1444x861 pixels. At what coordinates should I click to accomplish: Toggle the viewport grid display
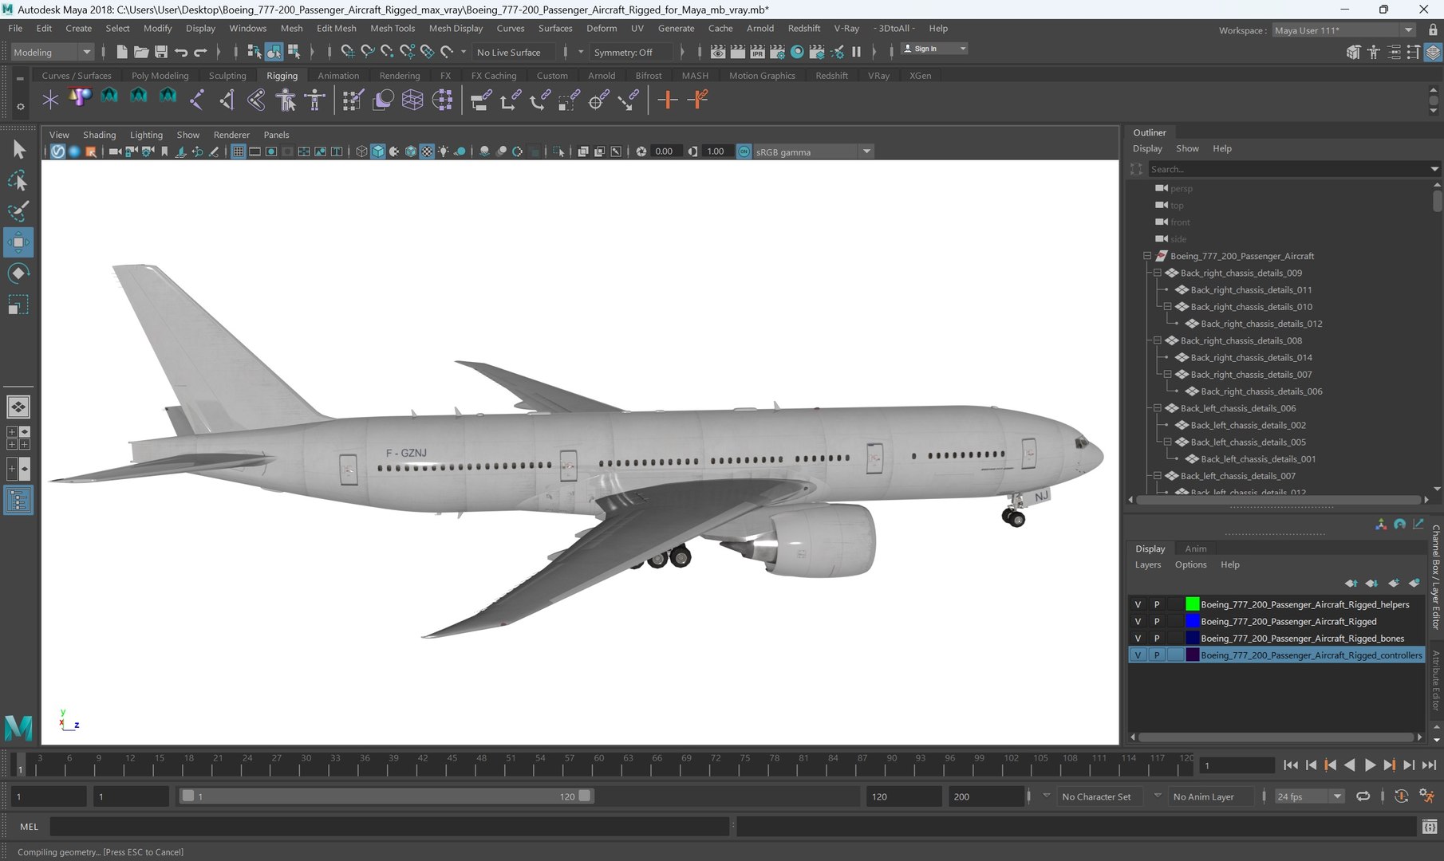tap(238, 151)
